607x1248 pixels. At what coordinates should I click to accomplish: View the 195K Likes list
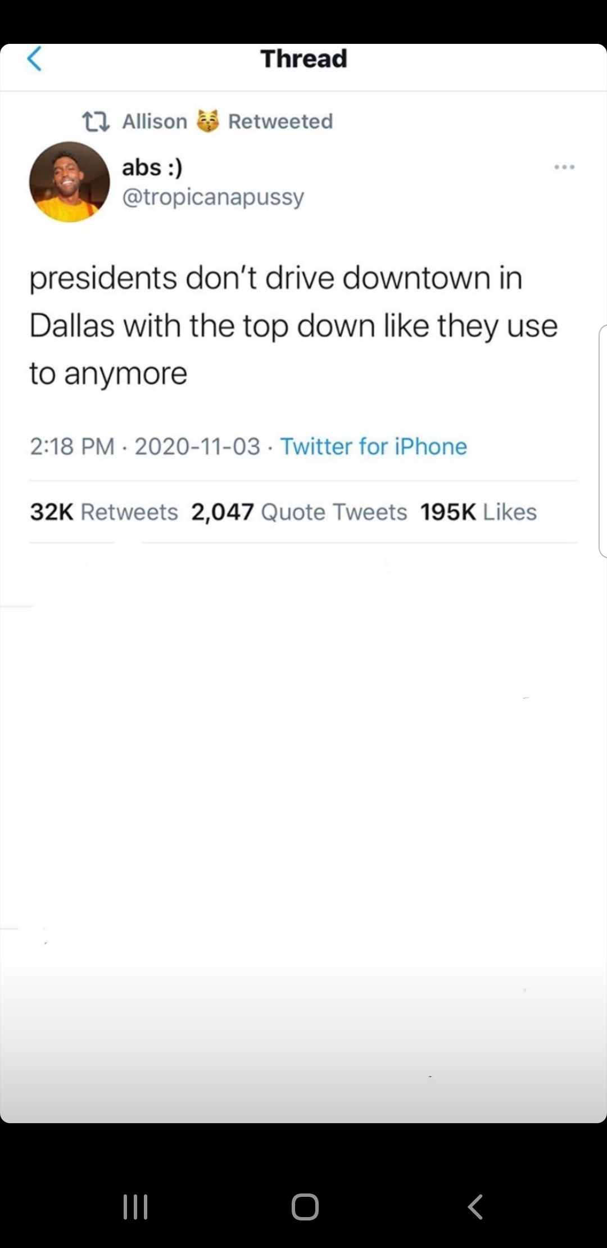(x=478, y=512)
